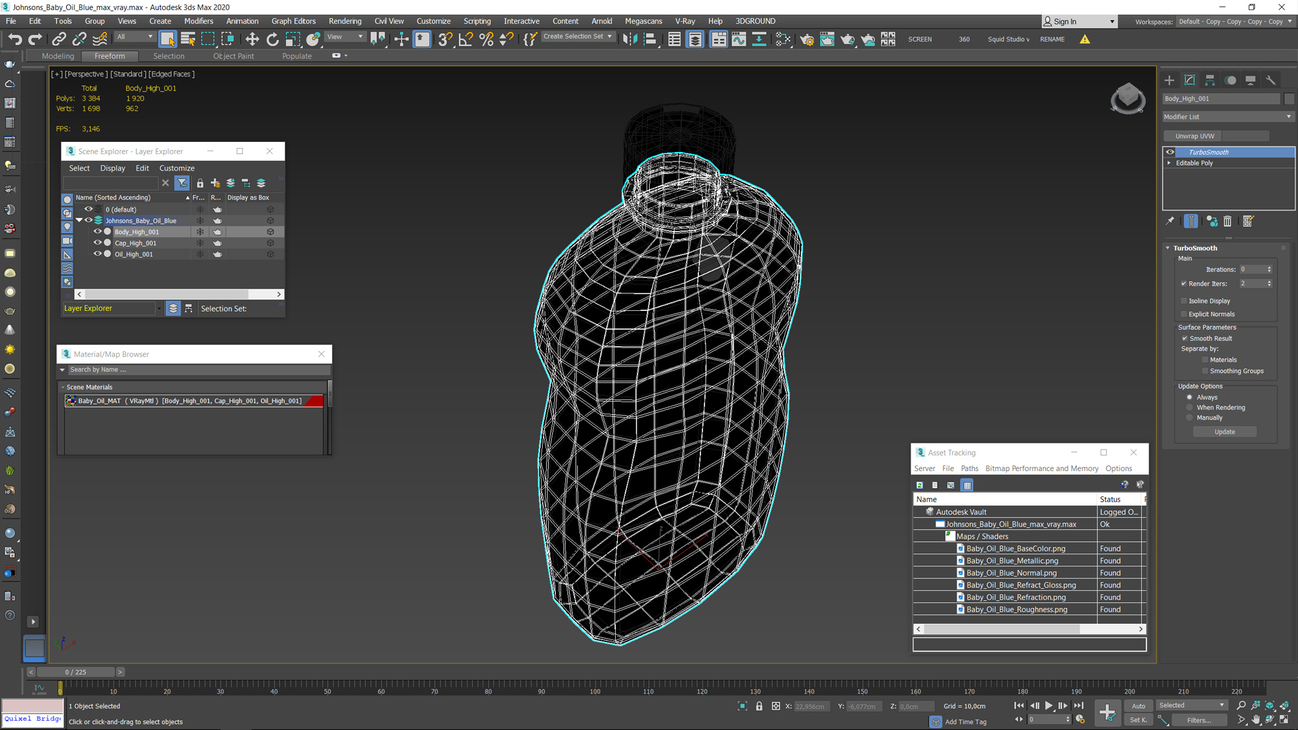Hide Cap_High_001 using its eye icon
Viewport: 1298px width, 730px height.
coord(97,243)
